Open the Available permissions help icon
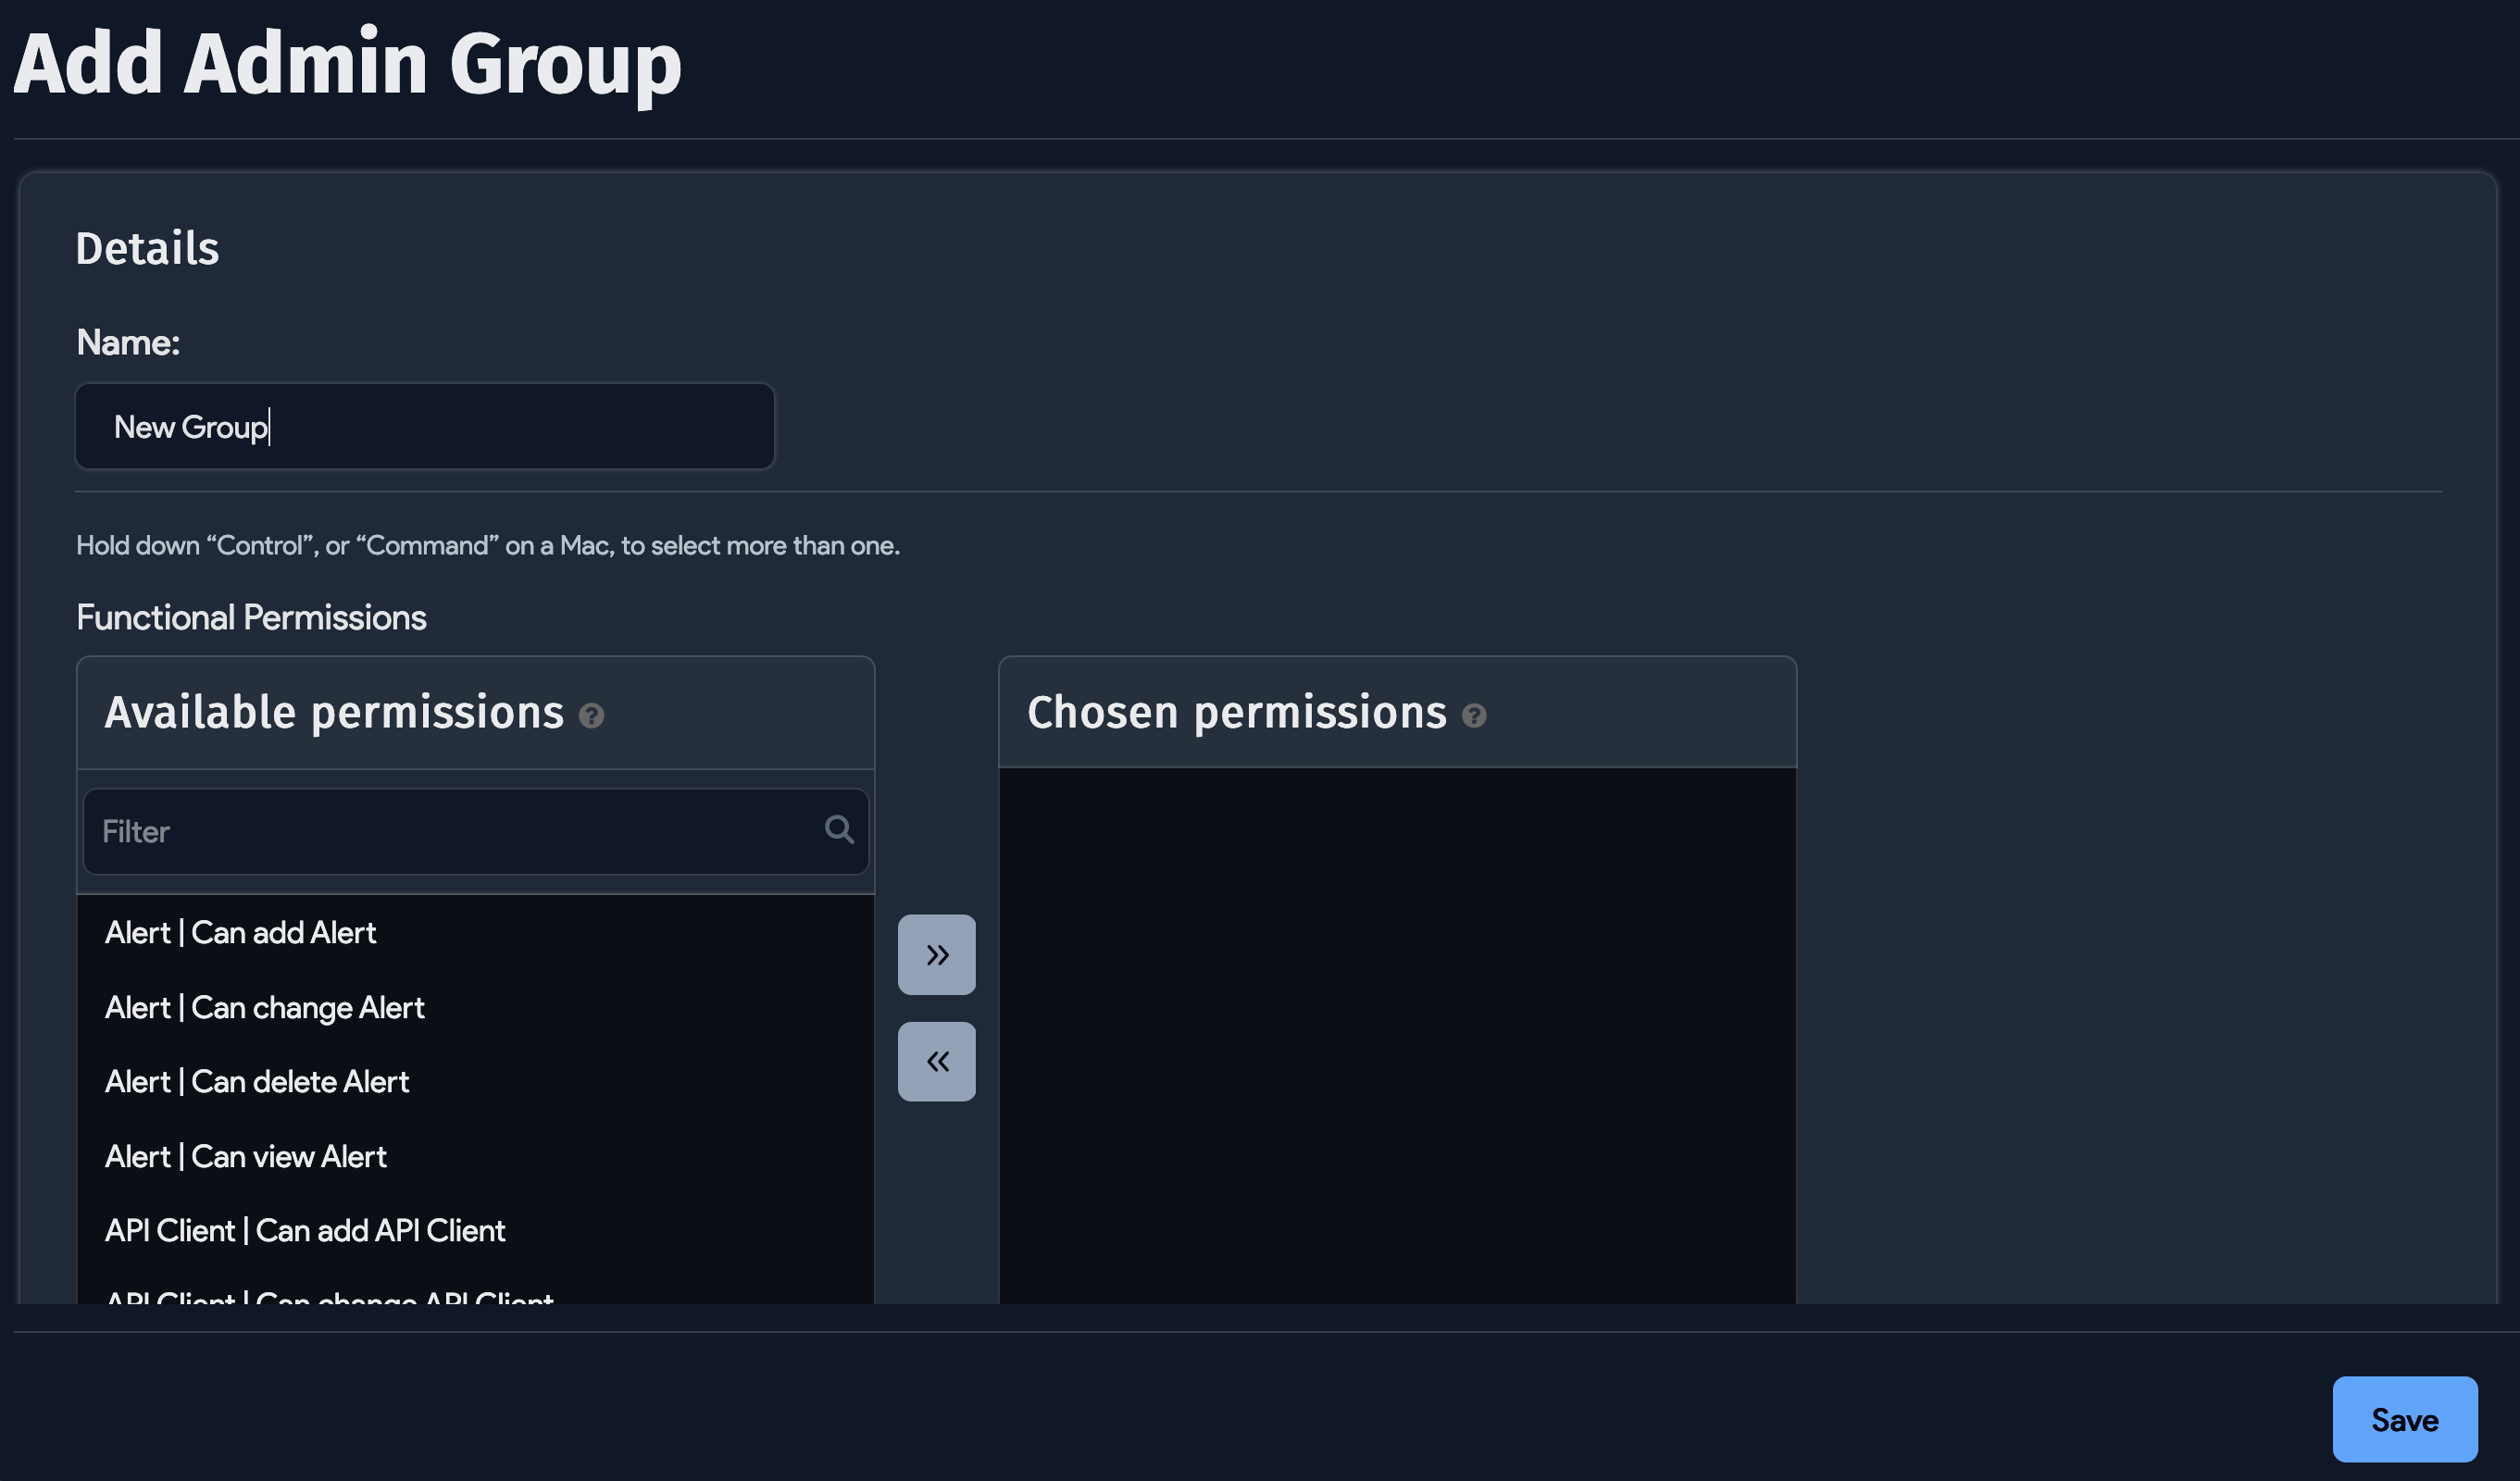This screenshot has height=1481, width=2520. point(592,716)
